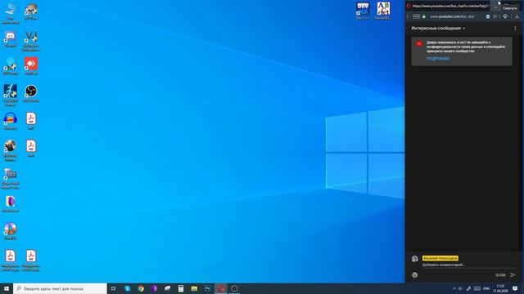The image size is (524, 294).
Task: Open the emoji picker in chat
Action: (415, 275)
